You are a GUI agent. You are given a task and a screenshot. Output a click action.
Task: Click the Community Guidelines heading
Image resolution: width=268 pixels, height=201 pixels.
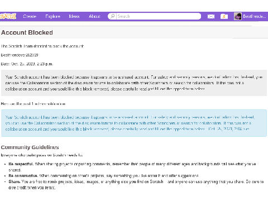(30, 147)
